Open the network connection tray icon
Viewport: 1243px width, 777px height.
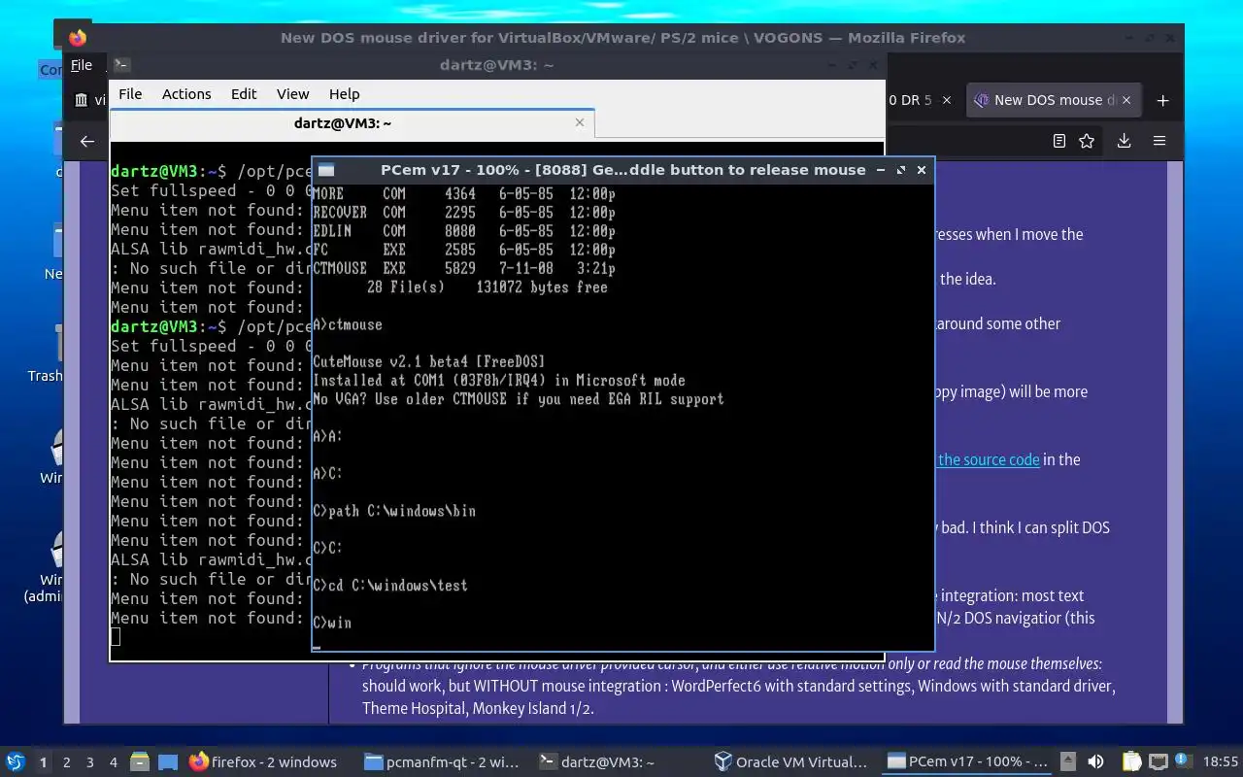pos(1158,761)
